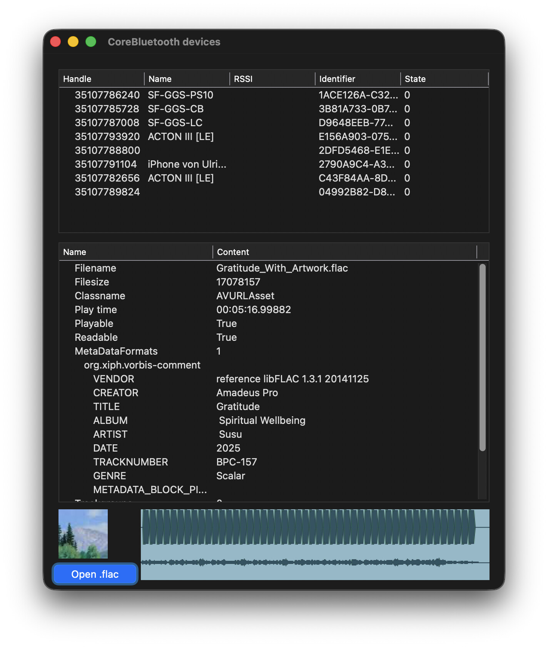Select the org.xiph.vorbis-comment tree item
Screen dimensions: 548x647
142,365
